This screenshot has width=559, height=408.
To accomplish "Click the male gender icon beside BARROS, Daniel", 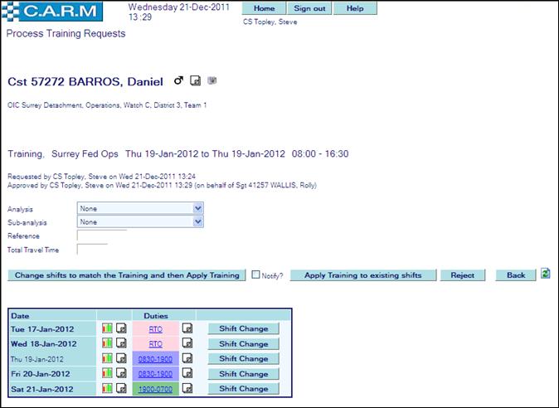I will coord(178,81).
